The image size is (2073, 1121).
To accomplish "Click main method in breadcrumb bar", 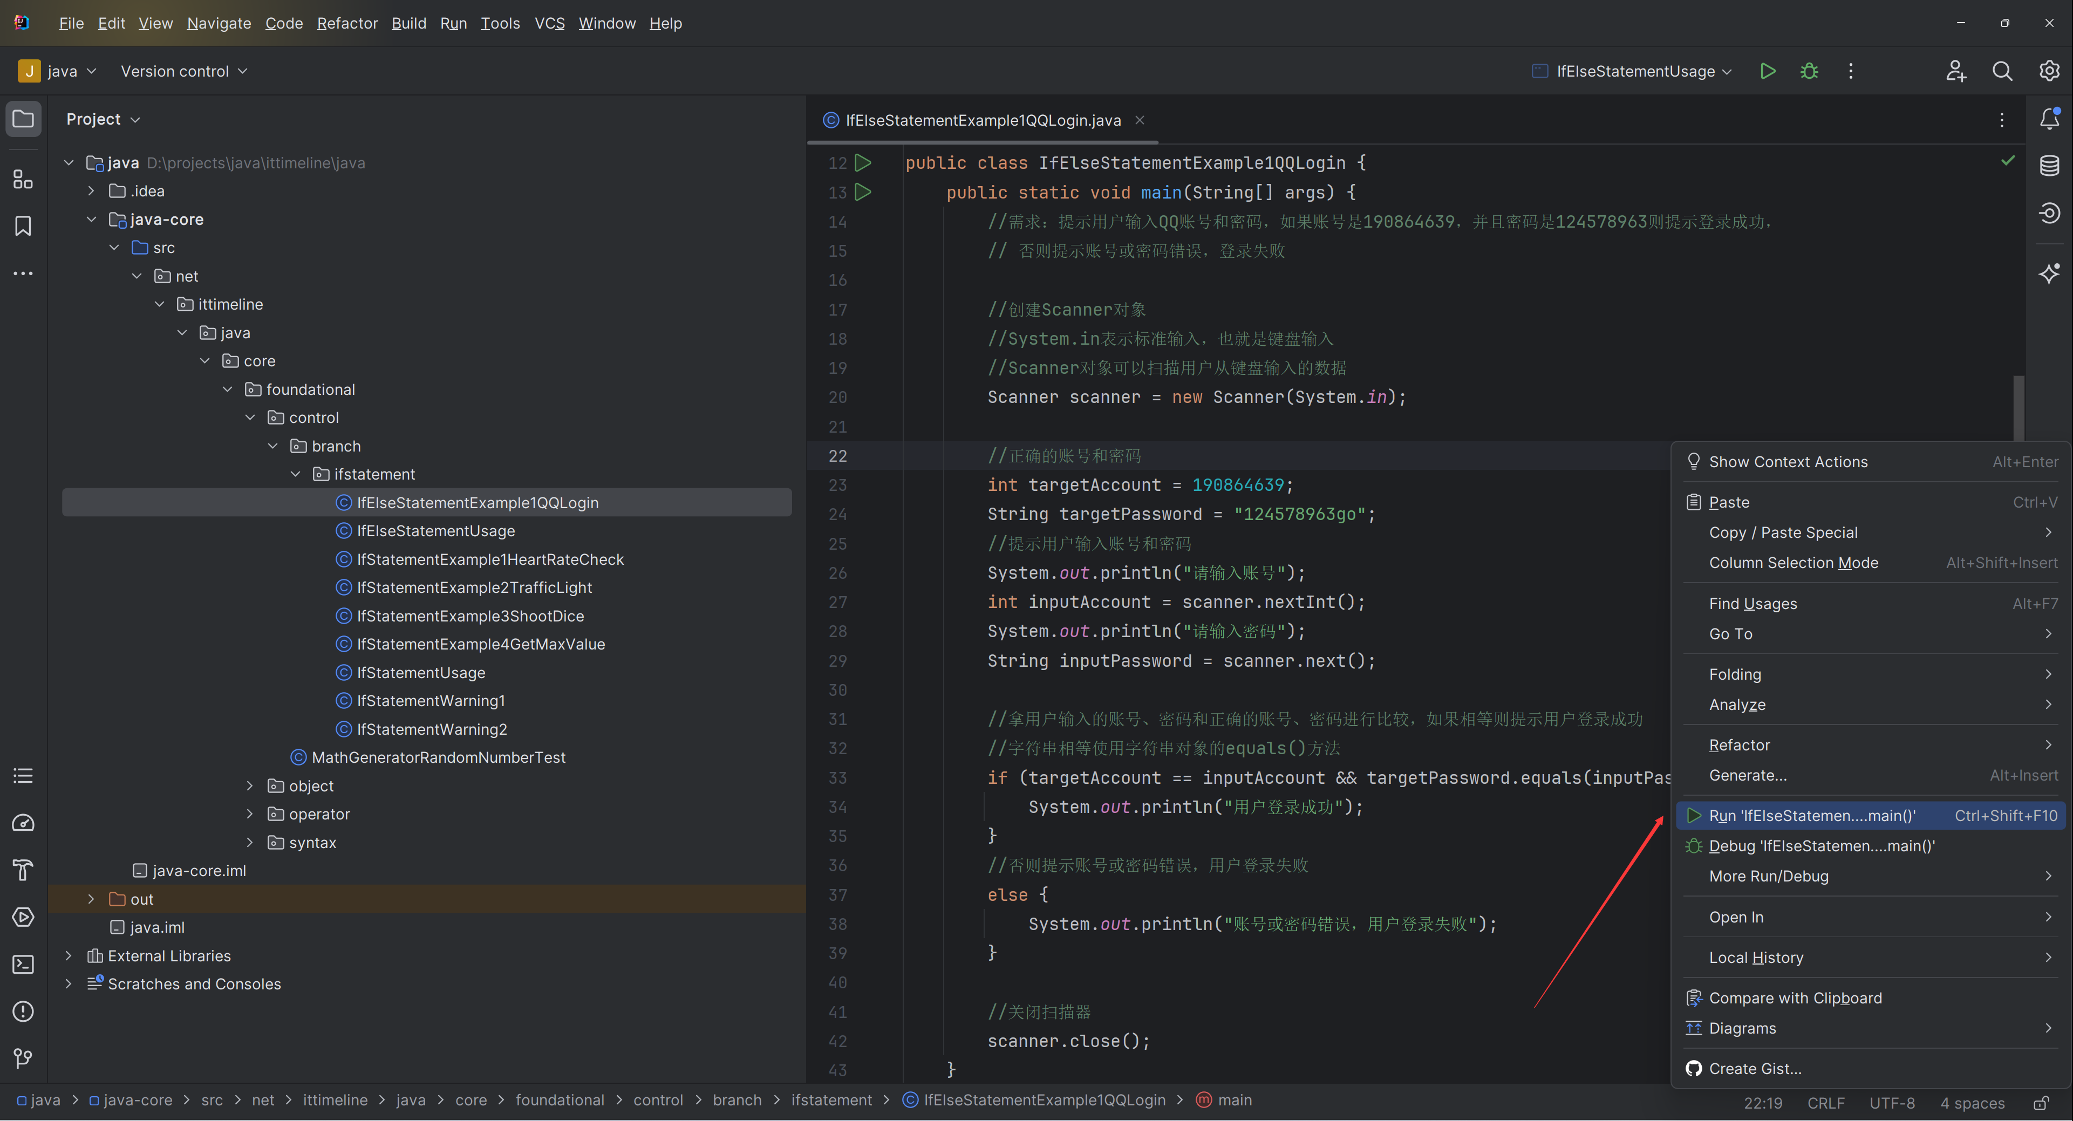I will [x=1224, y=1100].
